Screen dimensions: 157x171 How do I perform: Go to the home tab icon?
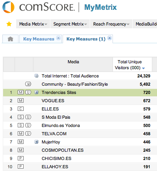pos(10,39)
